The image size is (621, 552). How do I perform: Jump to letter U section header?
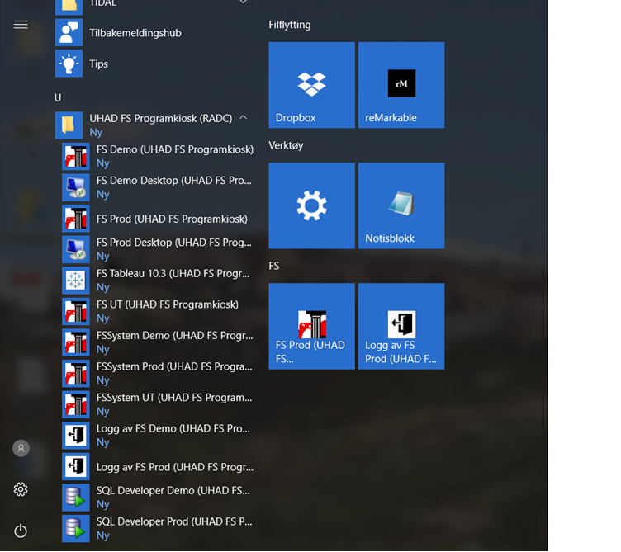[58, 97]
